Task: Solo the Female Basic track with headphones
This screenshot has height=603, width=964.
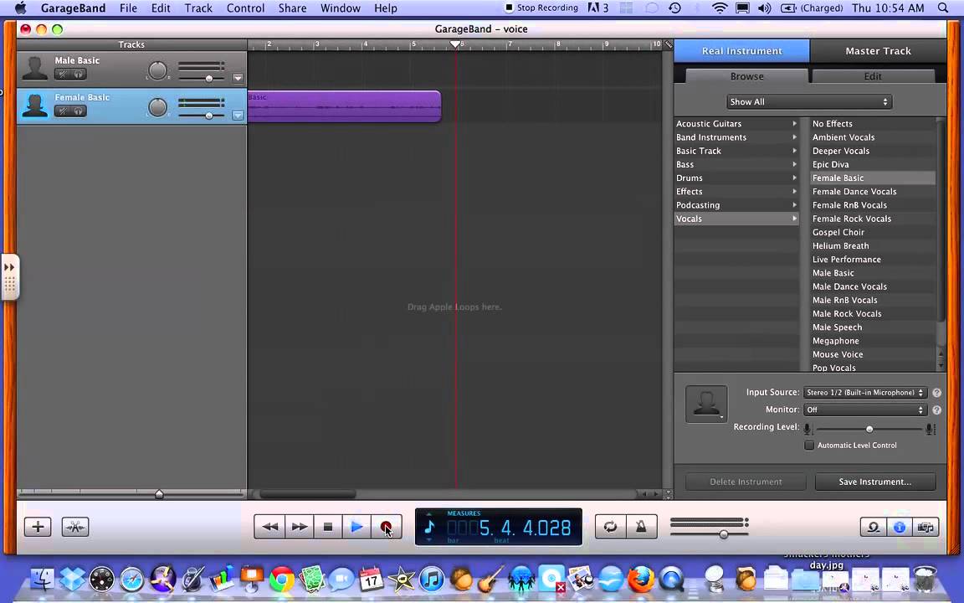Action: (79, 111)
